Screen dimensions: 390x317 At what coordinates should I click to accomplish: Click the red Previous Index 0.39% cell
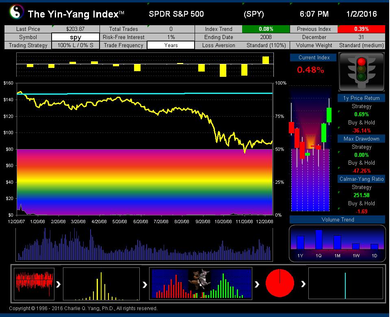click(x=361, y=29)
